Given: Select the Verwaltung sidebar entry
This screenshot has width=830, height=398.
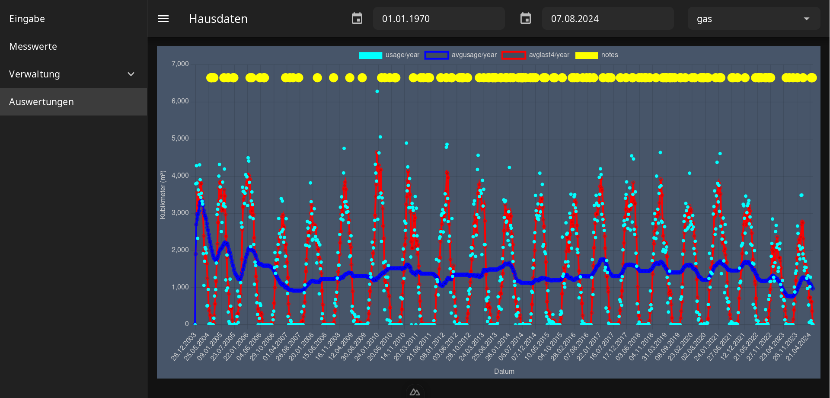Looking at the screenshot, I should point(73,74).
